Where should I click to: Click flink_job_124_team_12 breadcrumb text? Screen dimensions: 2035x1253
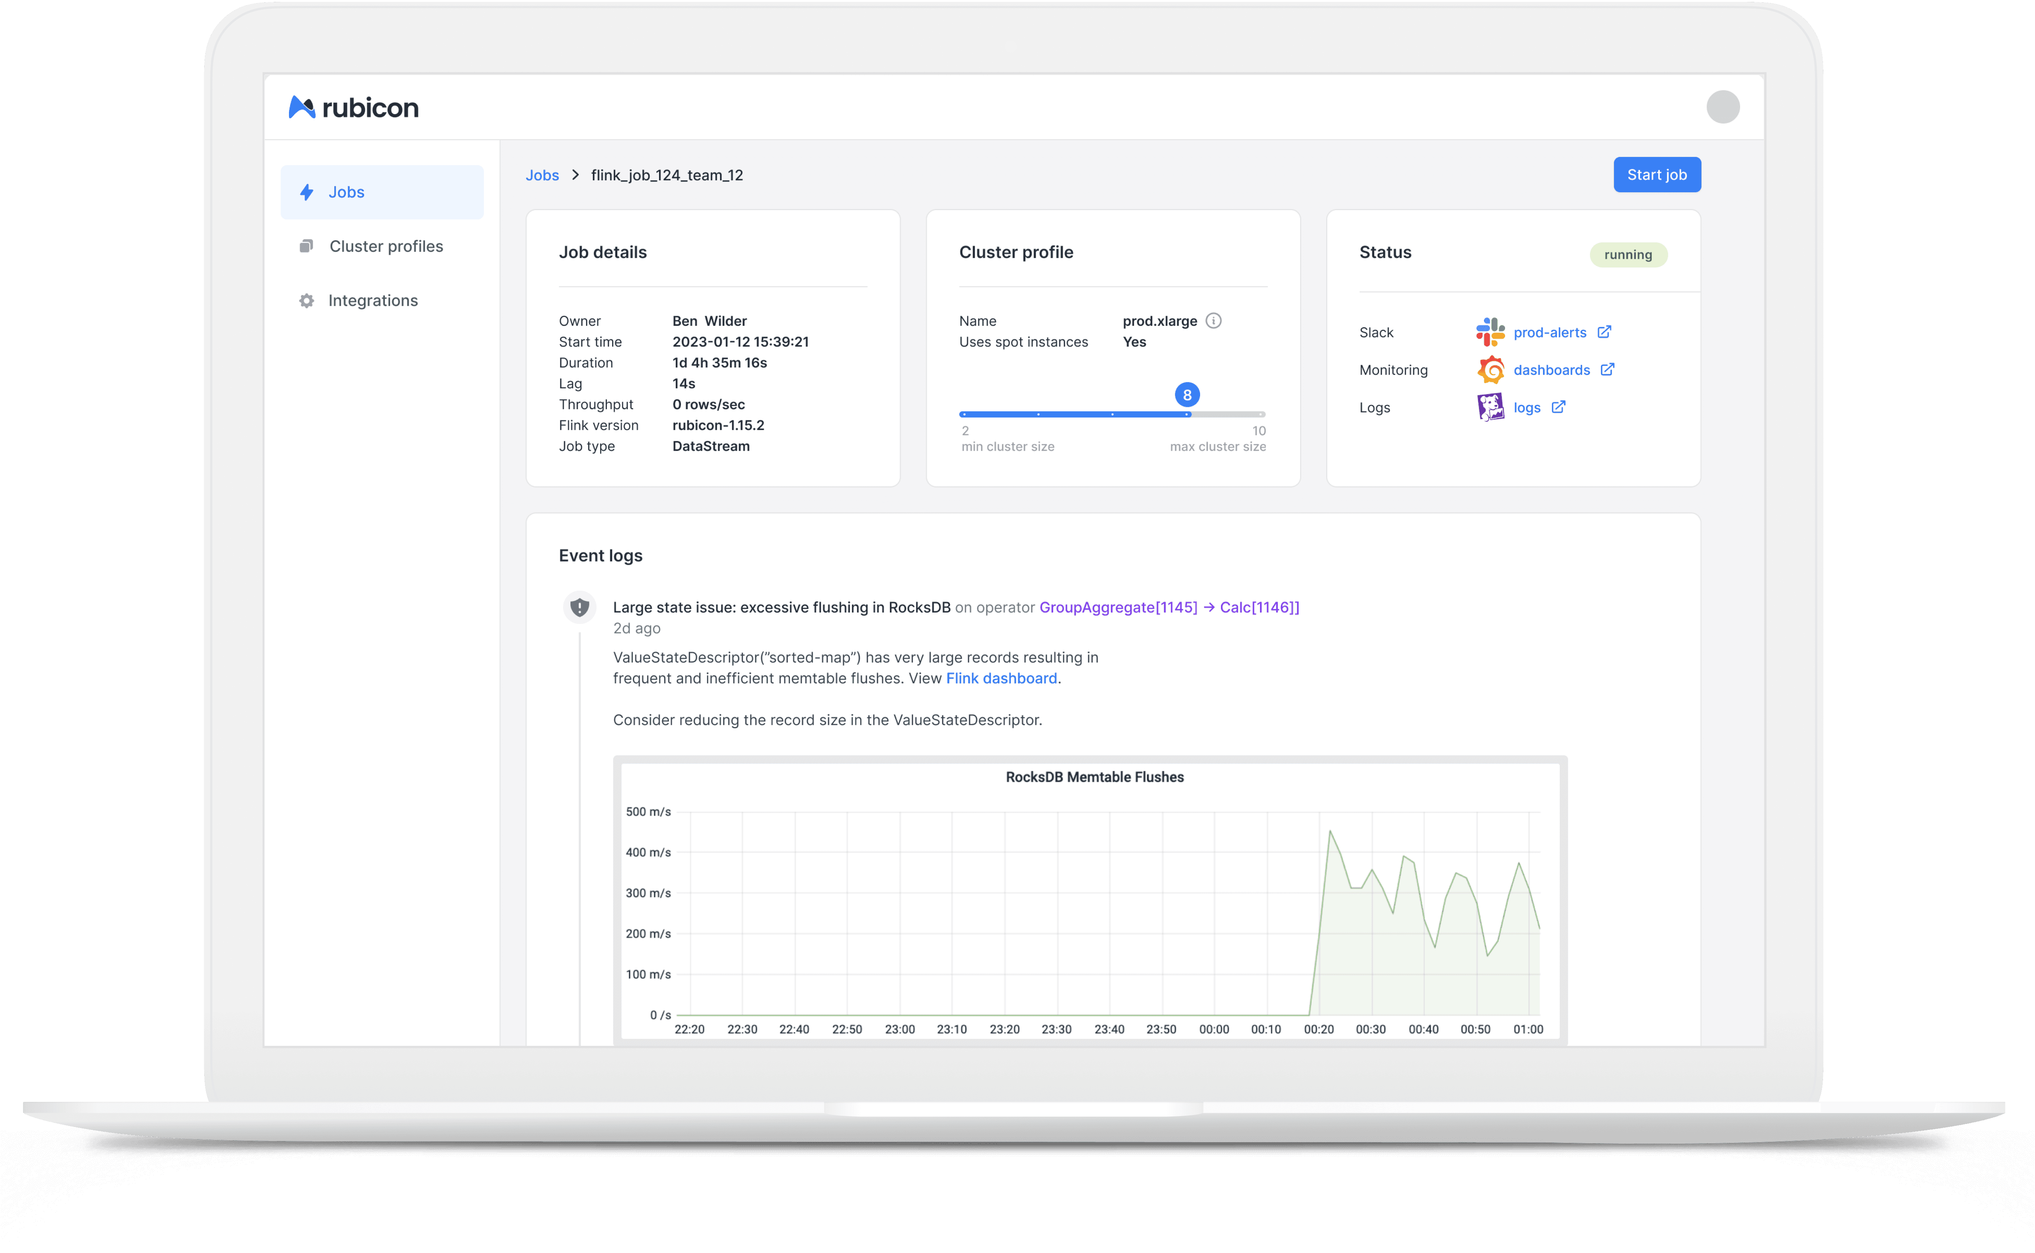click(667, 175)
